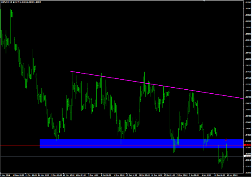Click the grey current price line
The height and width of the screenshot is (177, 252).
tap(122, 156)
